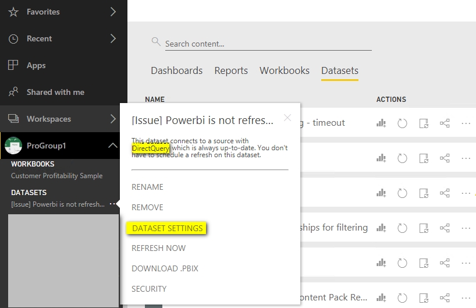476x308 pixels.
Task: View related icon in timeout row
Action: pyautogui.click(x=445, y=123)
